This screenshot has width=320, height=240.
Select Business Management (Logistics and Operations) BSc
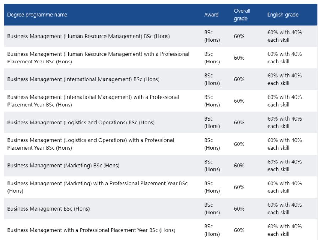click(x=81, y=122)
